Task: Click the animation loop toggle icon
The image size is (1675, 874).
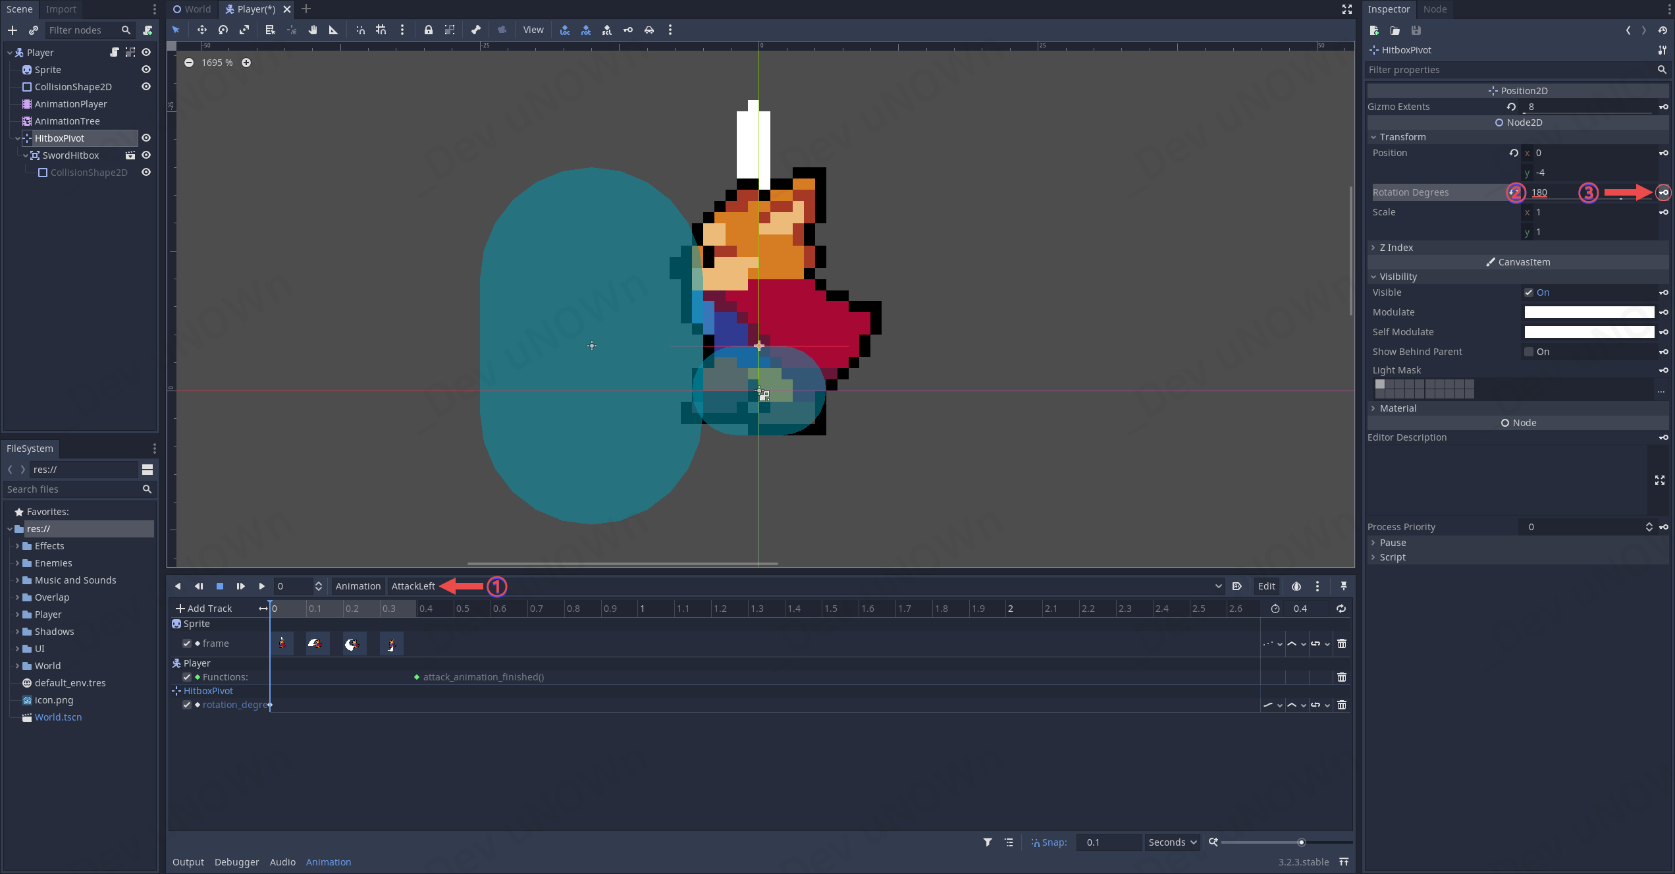Action: click(x=1341, y=609)
